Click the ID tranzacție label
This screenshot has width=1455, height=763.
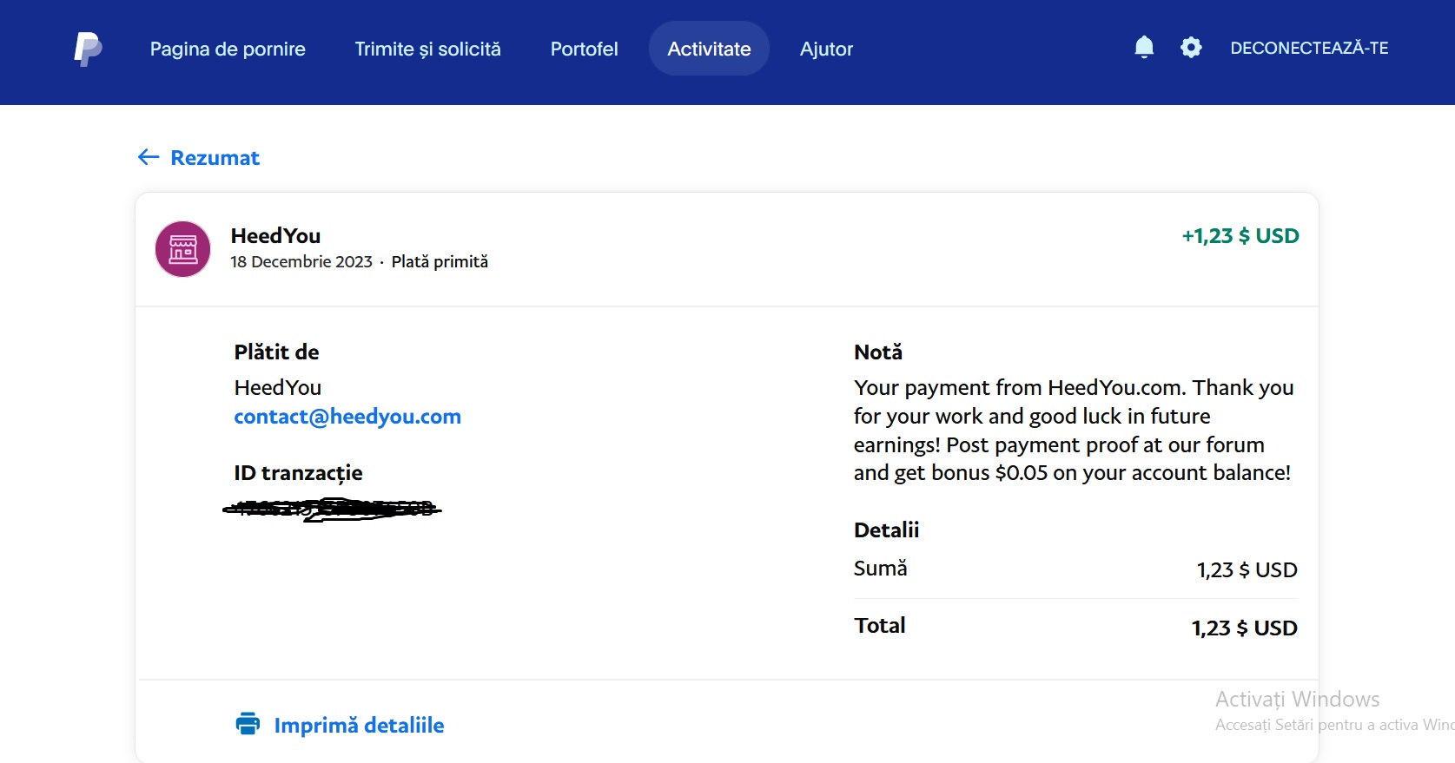(x=298, y=473)
